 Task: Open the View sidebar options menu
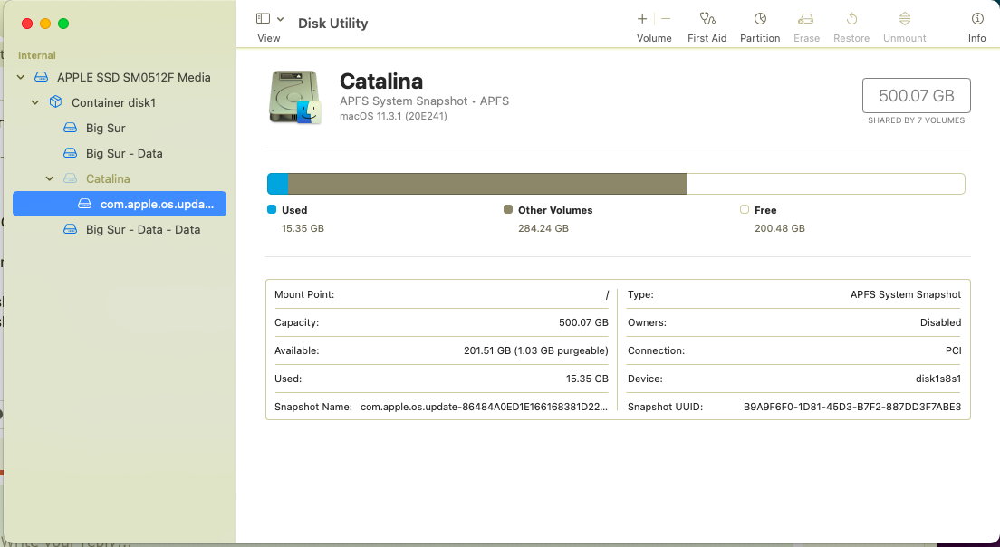(x=280, y=19)
